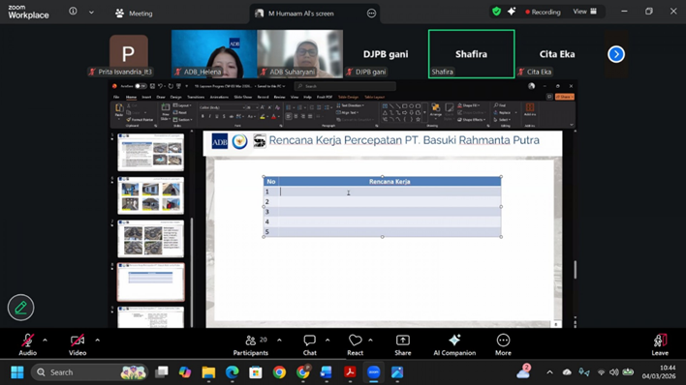686x385 pixels.
Task: Click the Share screen icon
Action: coord(402,340)
